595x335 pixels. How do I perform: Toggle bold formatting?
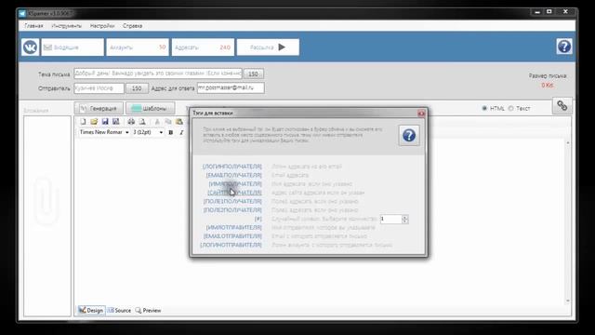171,132
